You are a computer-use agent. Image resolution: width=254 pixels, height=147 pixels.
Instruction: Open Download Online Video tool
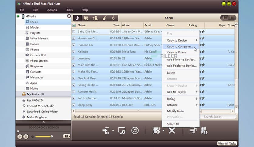(x=42, y=111)
